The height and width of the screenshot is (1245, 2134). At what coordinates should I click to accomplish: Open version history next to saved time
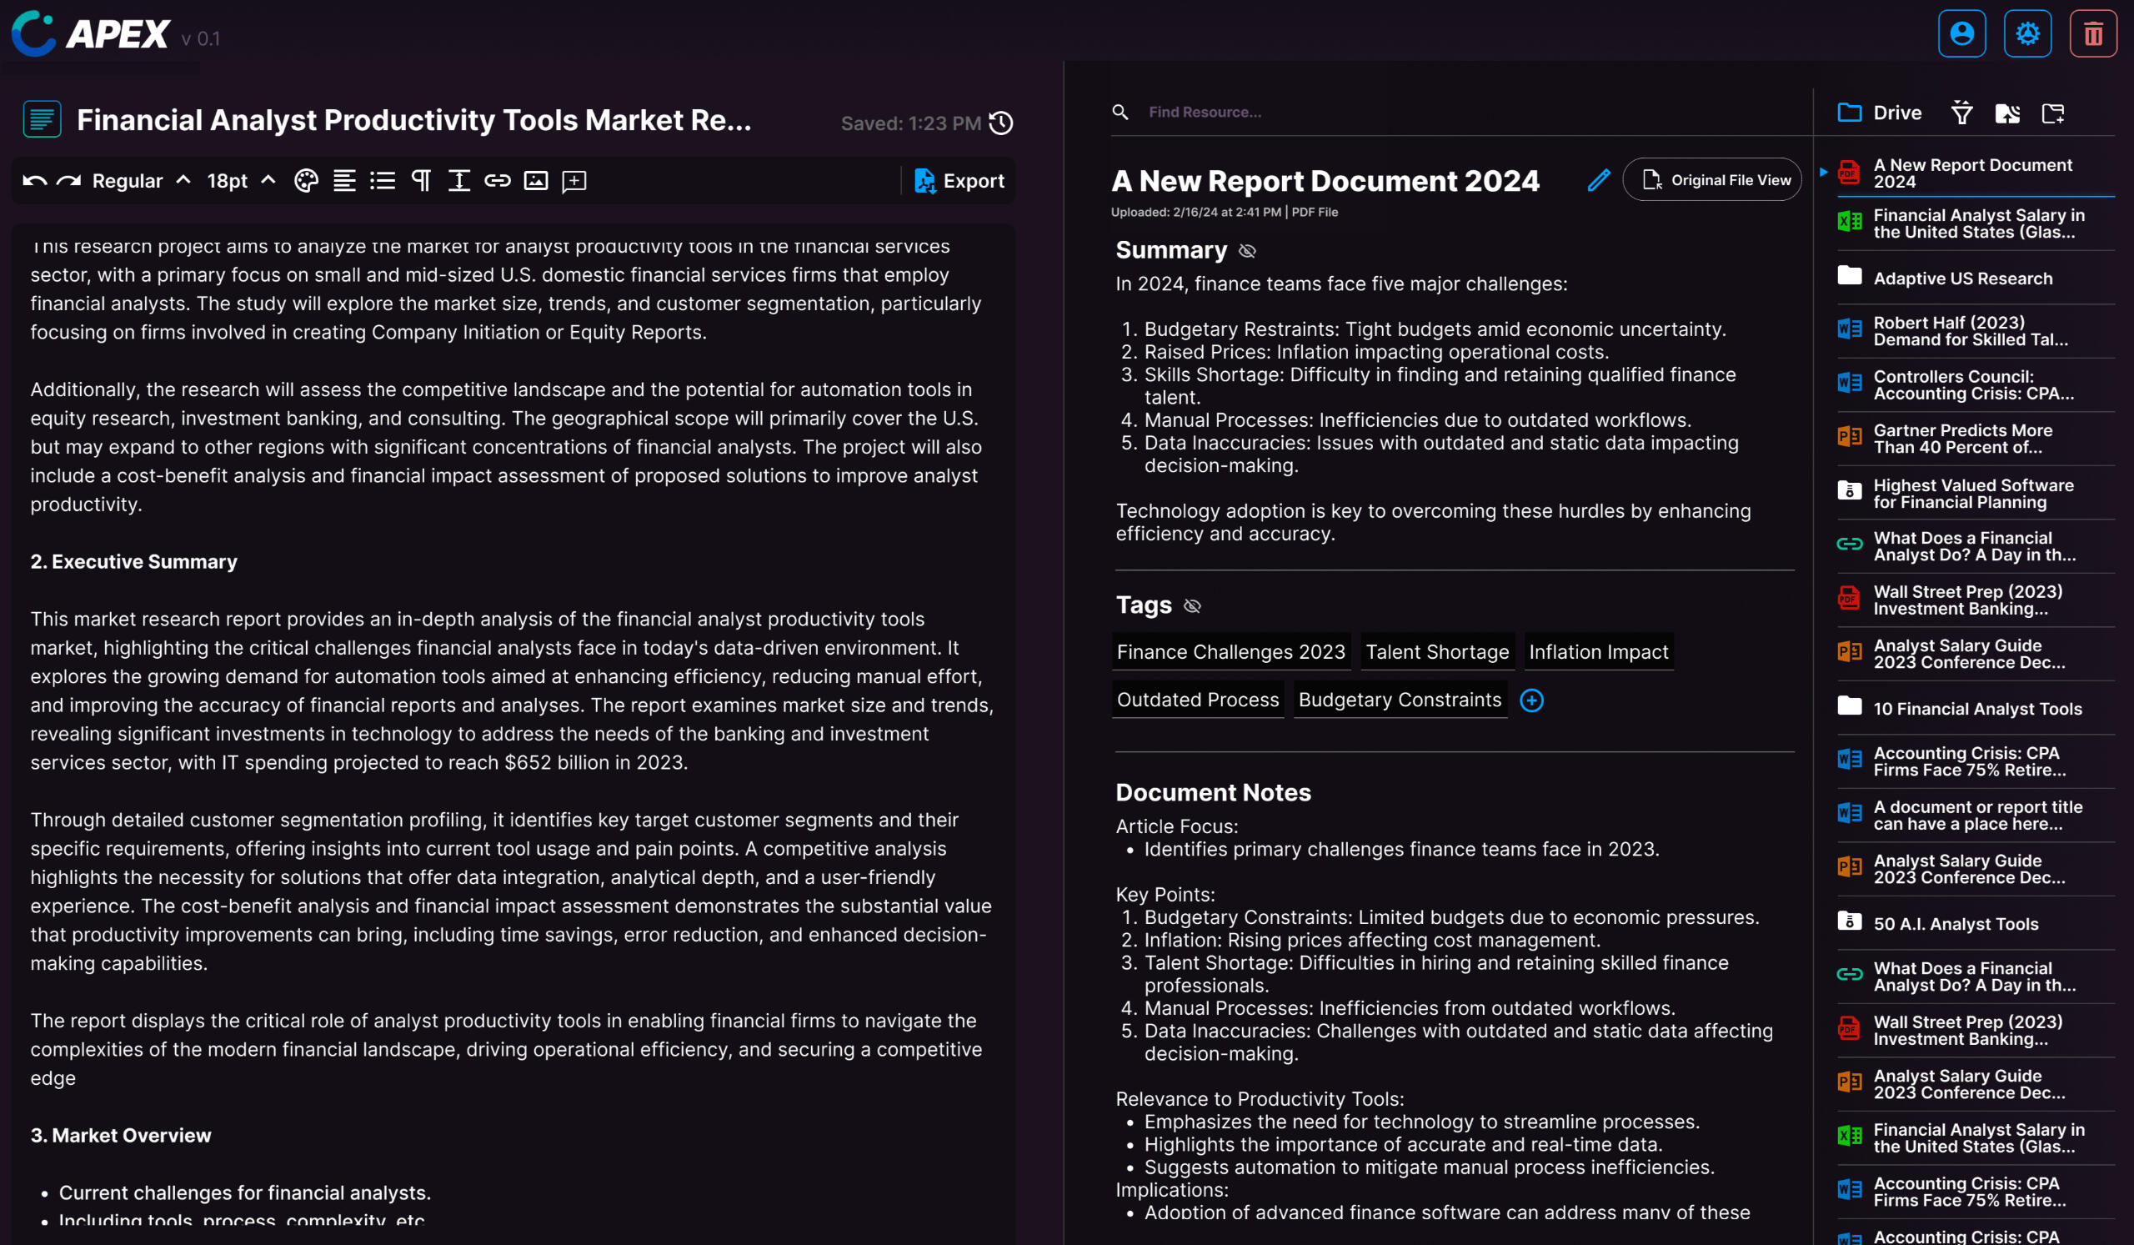click(x=1002, y=123)
